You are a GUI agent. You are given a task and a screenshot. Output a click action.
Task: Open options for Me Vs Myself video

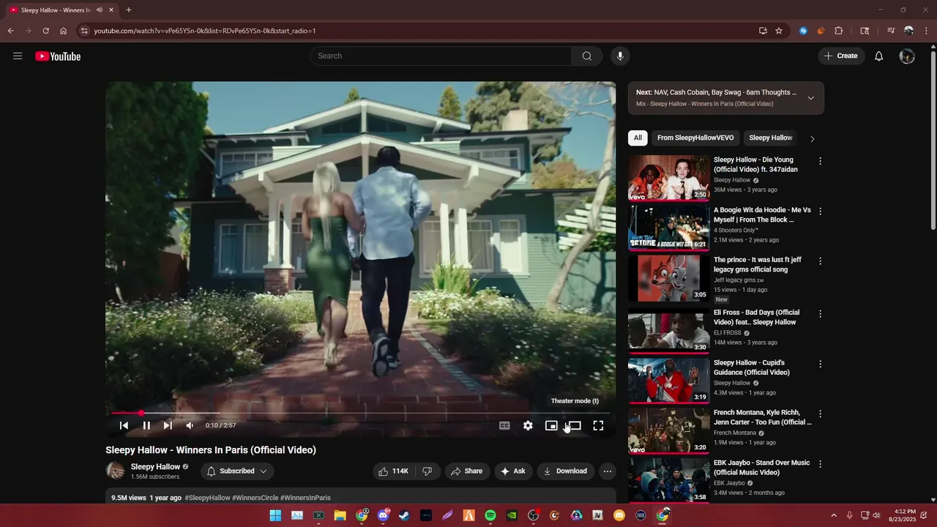tap(820, 212)
